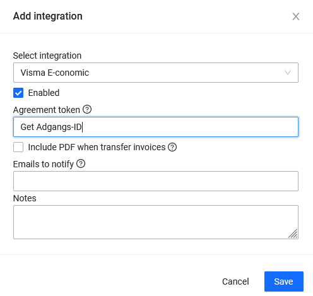Click the Include PDF when transfer invoices label
Viewport: 313px width, 296px height.
coord(97,147)
